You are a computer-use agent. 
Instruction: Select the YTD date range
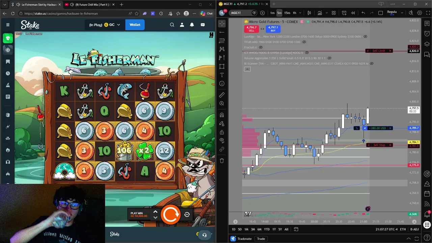click(267, 229)
